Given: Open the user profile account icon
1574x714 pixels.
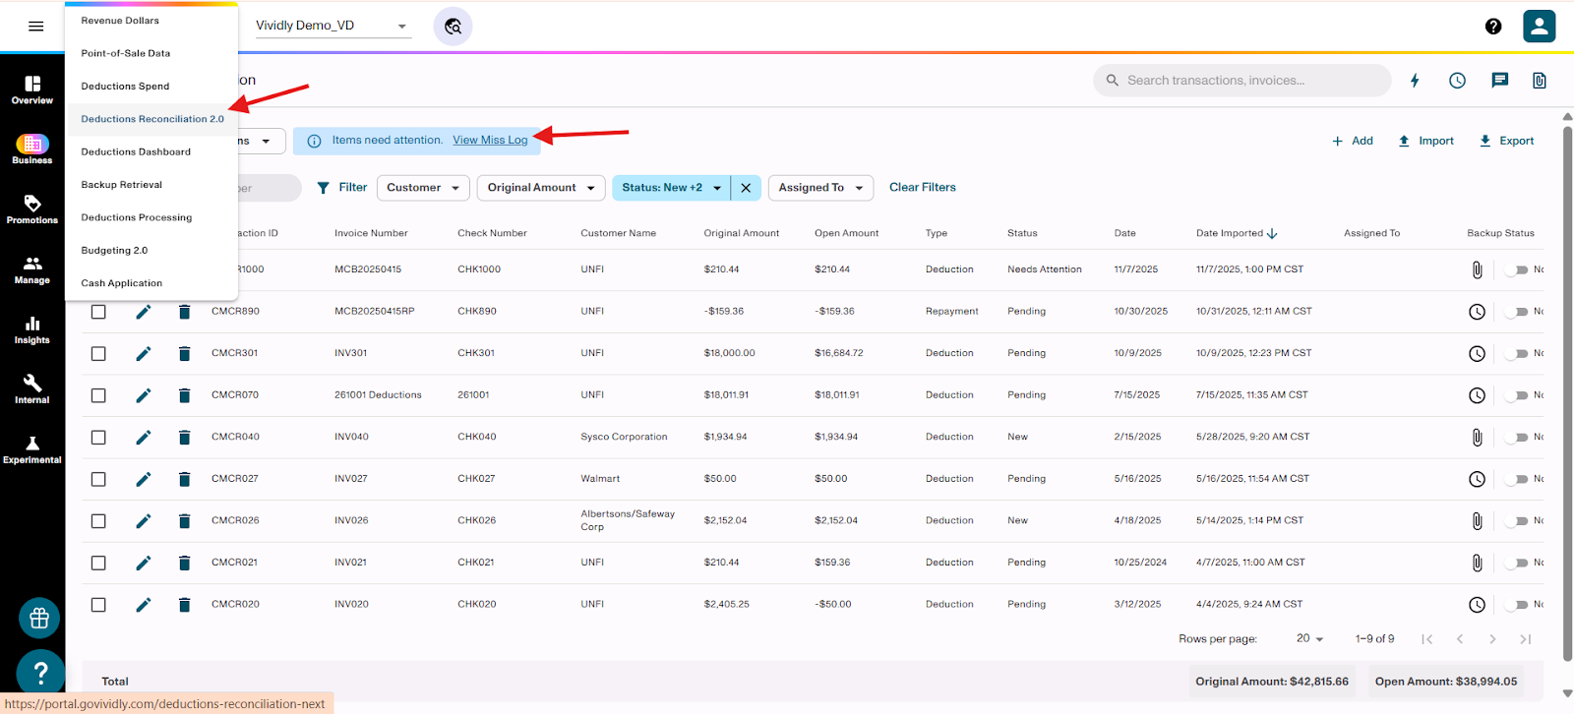Looking at the screenshot, I should (x=1539, y=27).
